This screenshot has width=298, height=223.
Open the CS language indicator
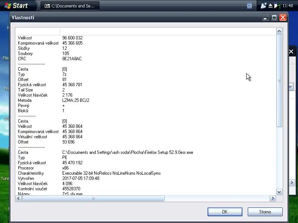[249, 6]
